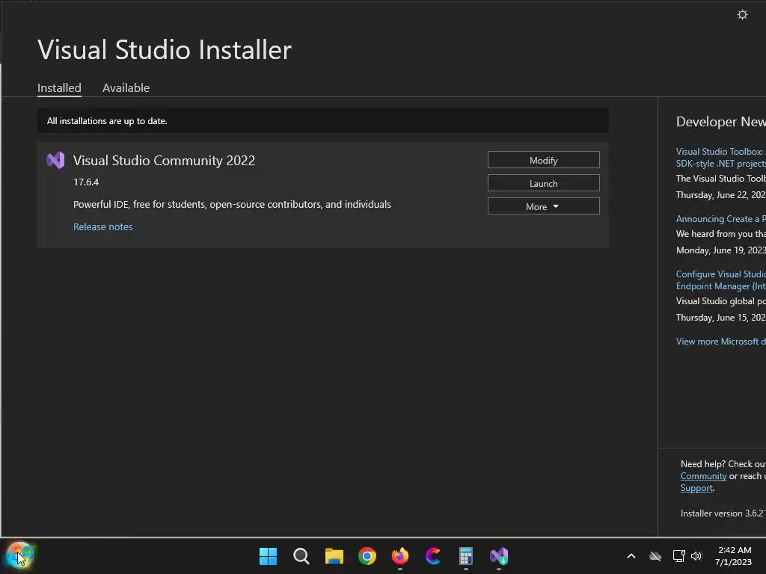Open network status tray icon

[x=678, y=556]
